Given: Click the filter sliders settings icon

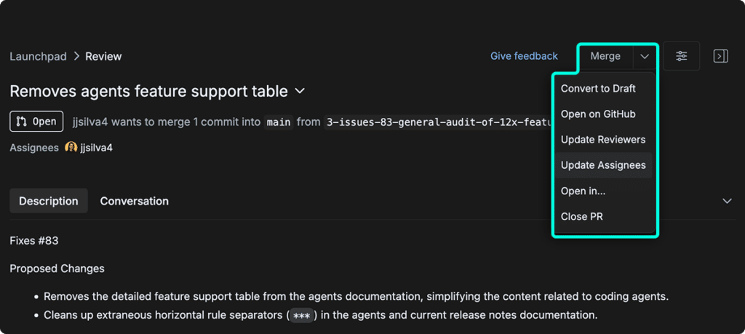Looking at the screenshot, I should (x=681, y=56).
